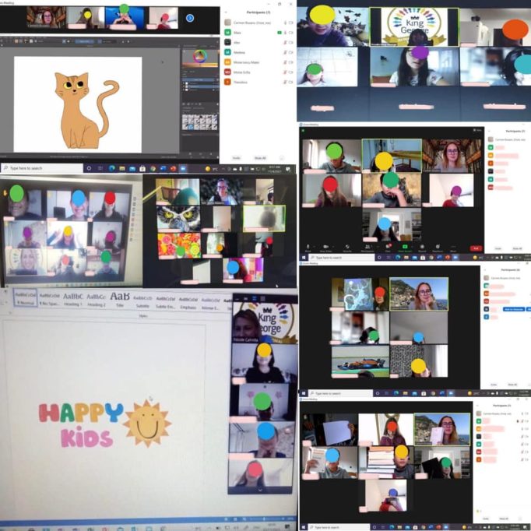This screenshot has height=531, width=531.
Task: Click the green encryption shield icon
Action: 303,130
